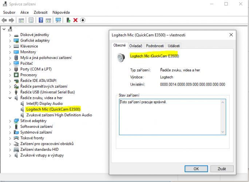
Task: Switch to the Události tab
Action: point(174,46)
